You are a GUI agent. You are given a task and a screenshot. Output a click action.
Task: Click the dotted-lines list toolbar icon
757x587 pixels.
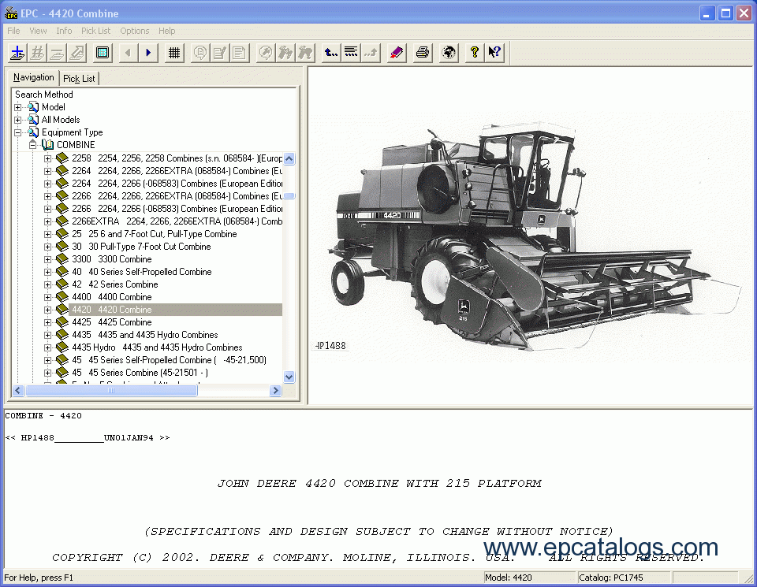(x=351, y=53)
